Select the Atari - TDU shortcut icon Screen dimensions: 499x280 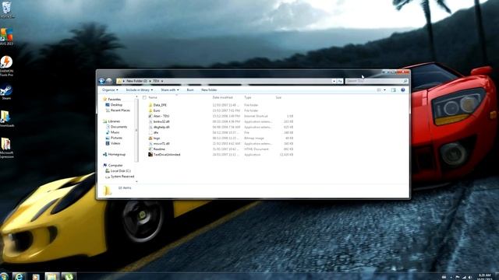150,116
